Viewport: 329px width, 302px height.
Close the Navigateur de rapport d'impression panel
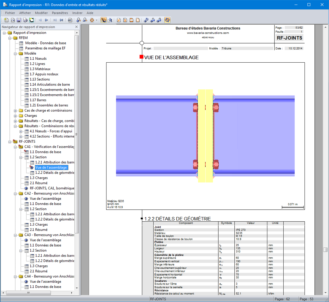coord(76,27)
